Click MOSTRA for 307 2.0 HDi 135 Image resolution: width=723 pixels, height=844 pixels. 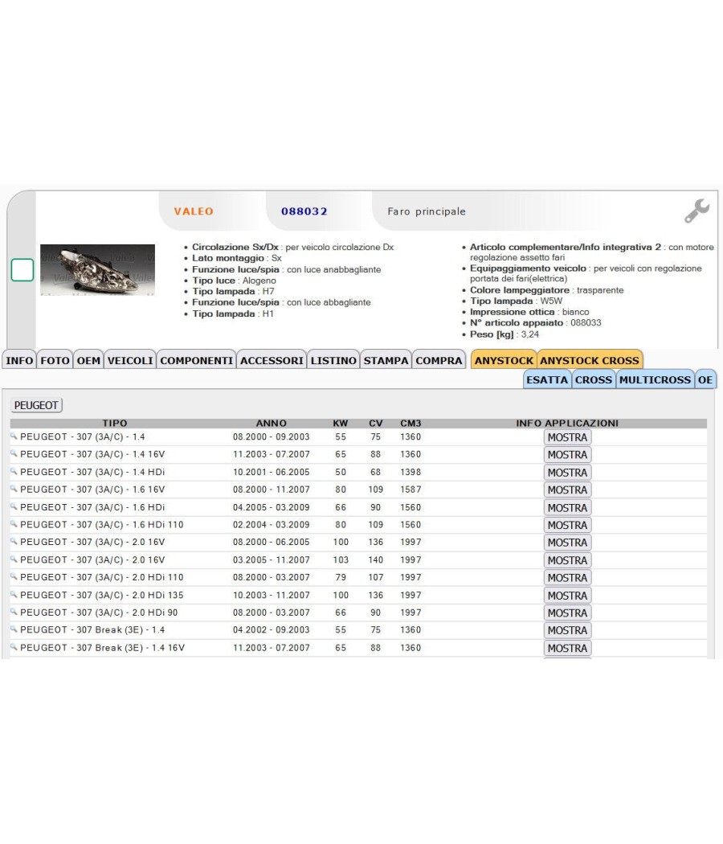[567, 596]
